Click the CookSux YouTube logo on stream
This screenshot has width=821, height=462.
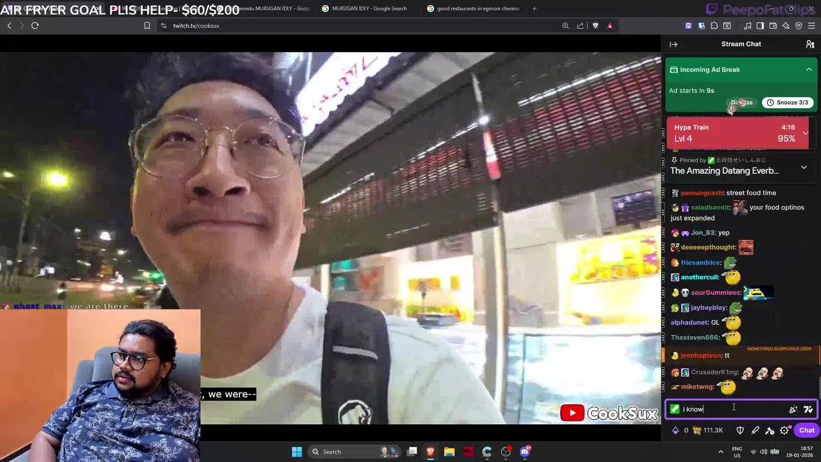point(609,413)
